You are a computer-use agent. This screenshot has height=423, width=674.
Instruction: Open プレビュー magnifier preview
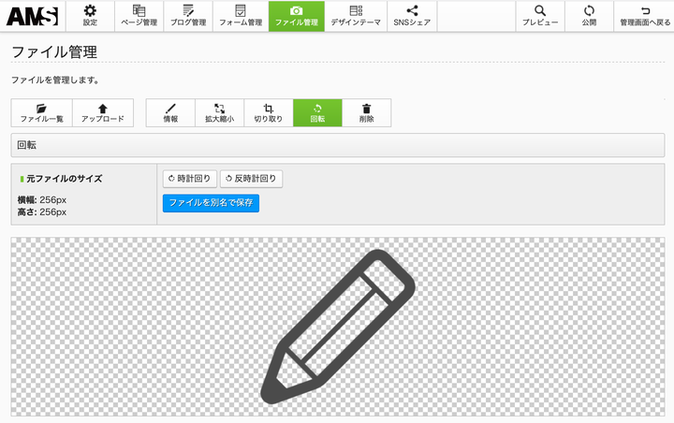point(540,16)
